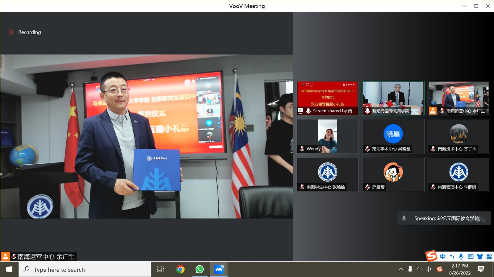This screenshot has width=494, height=277.
Task: Click the 南海运营中心 余广生 name label at bottom left
Action: click(46, 256)
